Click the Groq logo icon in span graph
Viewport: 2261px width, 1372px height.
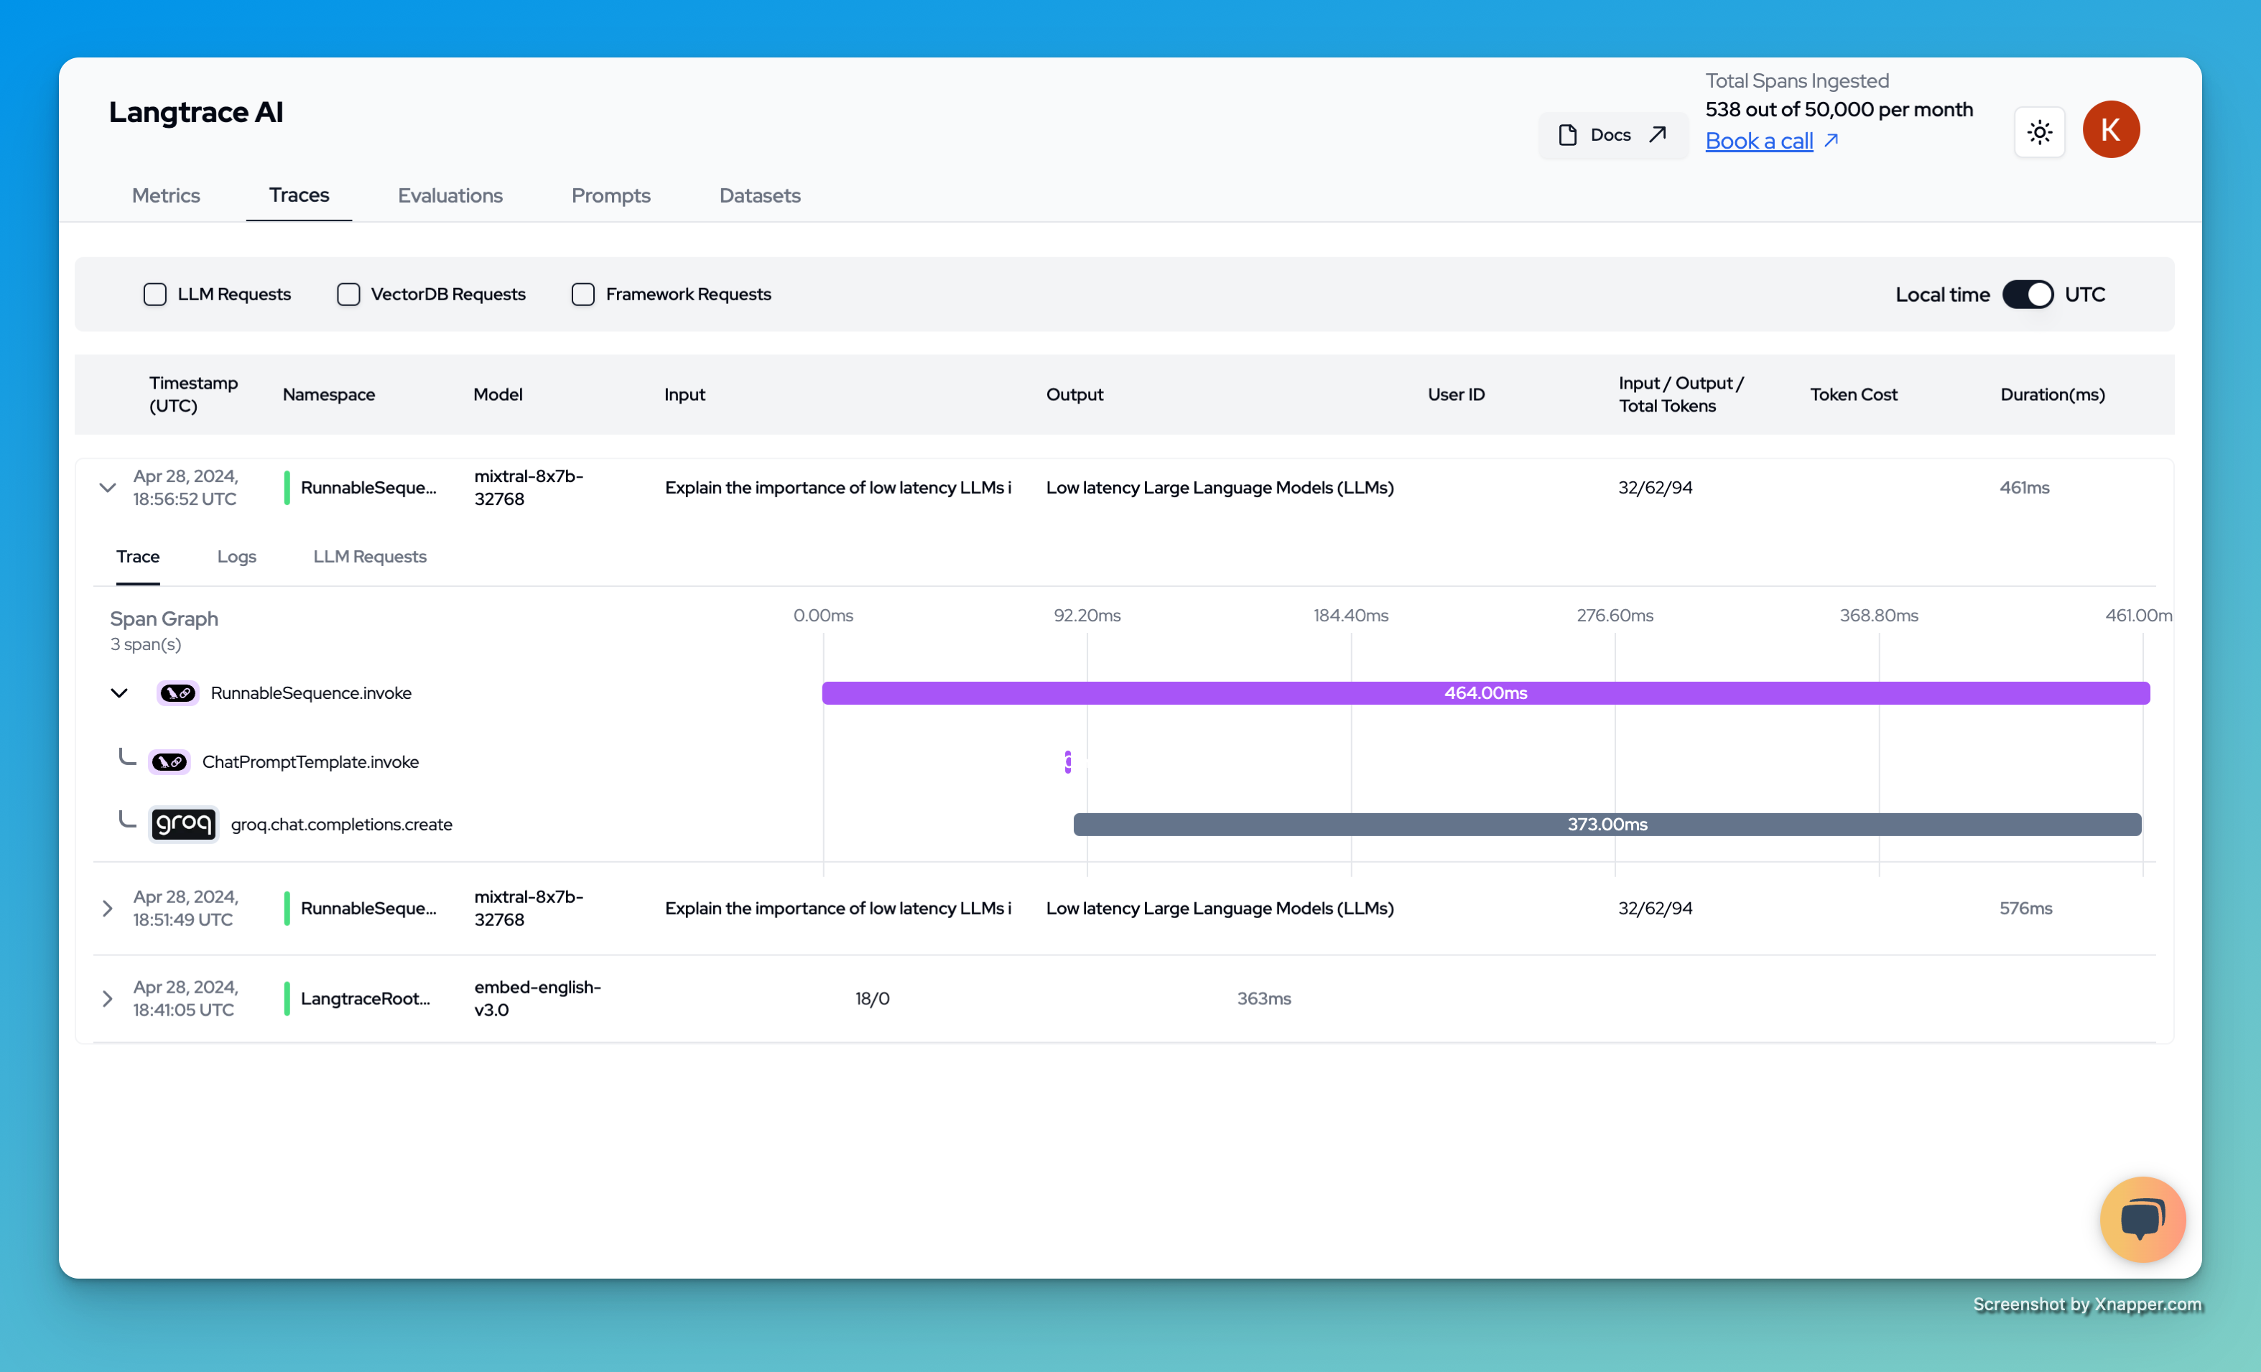coord(184,823)
